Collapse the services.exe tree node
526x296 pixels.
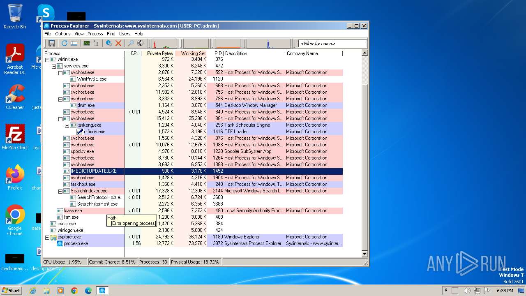click(x=53, y=66)
